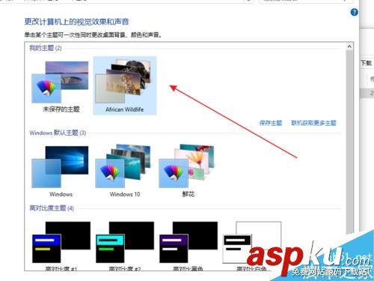Apply the 鲜花 (Flowers) theme
This screenshot has width=374, height=281.
pyautogui.click(x=187, y=166)
